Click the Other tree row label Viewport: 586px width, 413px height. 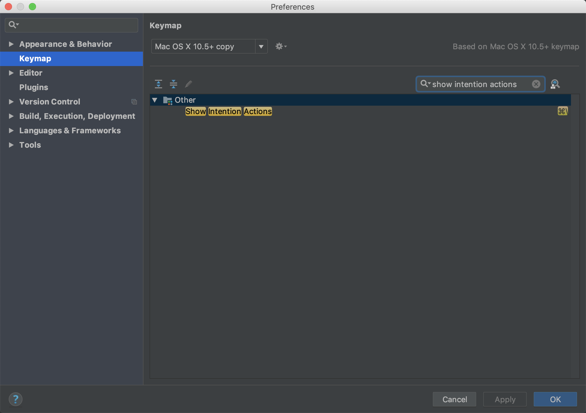coord(185,100)
